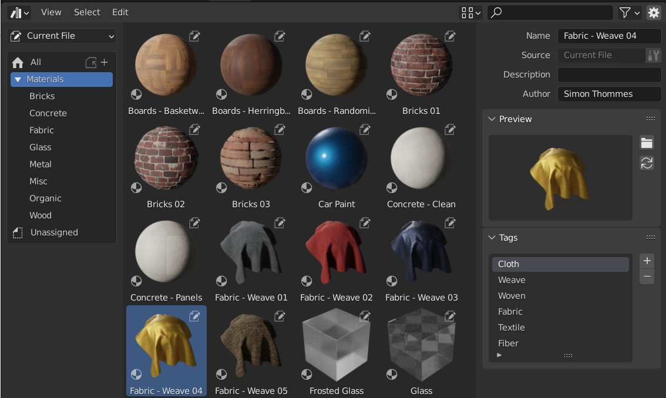Load custom preview with folder icon
The height and width of the screenshot is (398, 666).
[647, 143]
